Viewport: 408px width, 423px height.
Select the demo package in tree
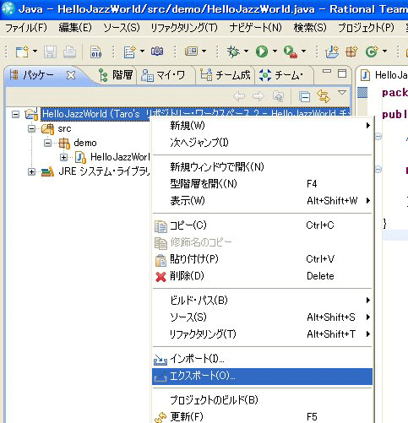pyautogui.click(x=85, y=143)
